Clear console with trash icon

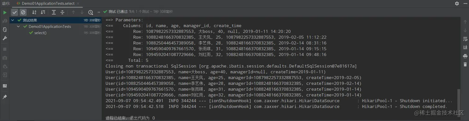[x=465, y=64]
